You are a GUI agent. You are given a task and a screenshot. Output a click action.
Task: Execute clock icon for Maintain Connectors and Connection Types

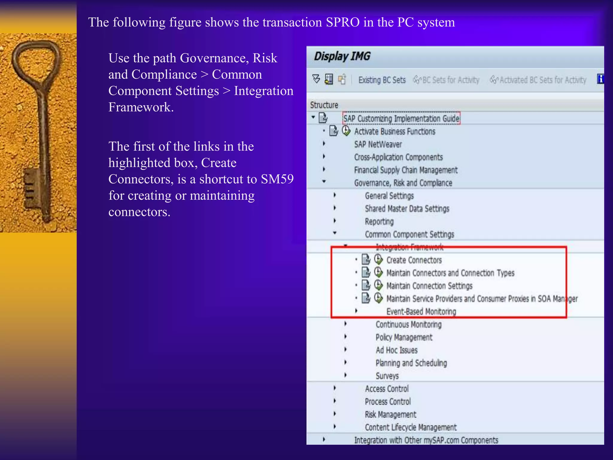click(379, 272)
